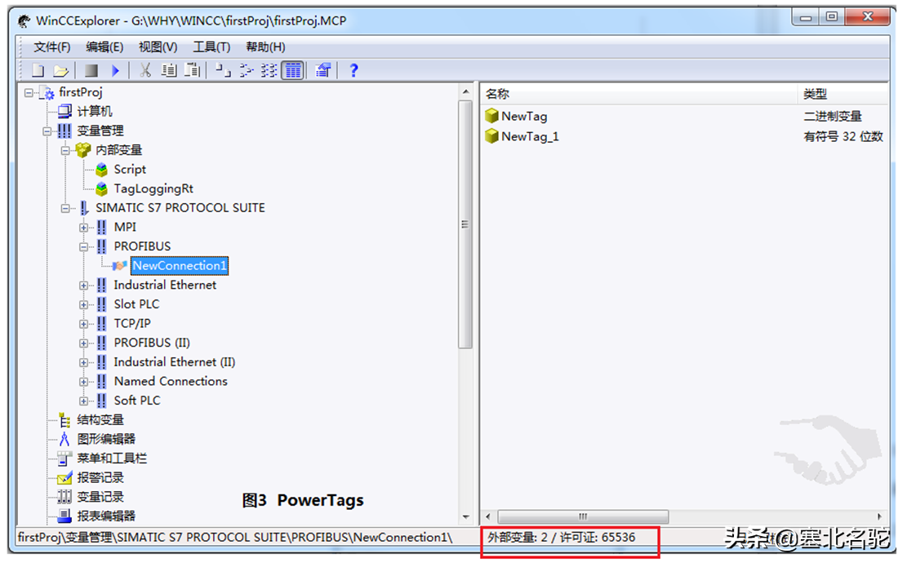
Task: Click the 名称 column header
Action: coord(637,94)
